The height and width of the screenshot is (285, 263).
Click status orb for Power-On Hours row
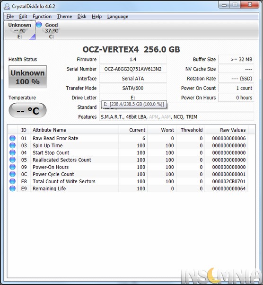coord(12,167)
